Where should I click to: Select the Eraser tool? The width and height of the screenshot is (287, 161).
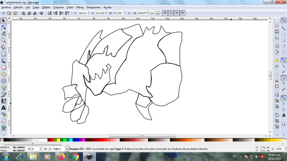click(3, 121)
